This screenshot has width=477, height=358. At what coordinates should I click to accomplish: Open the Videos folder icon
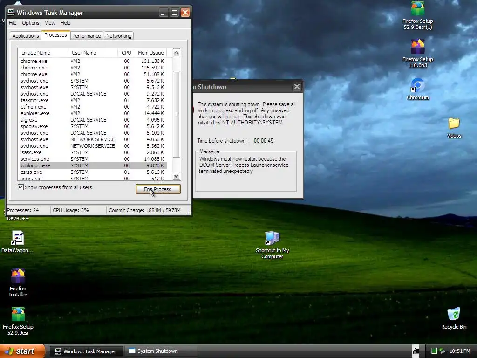(x=454, y=128)
